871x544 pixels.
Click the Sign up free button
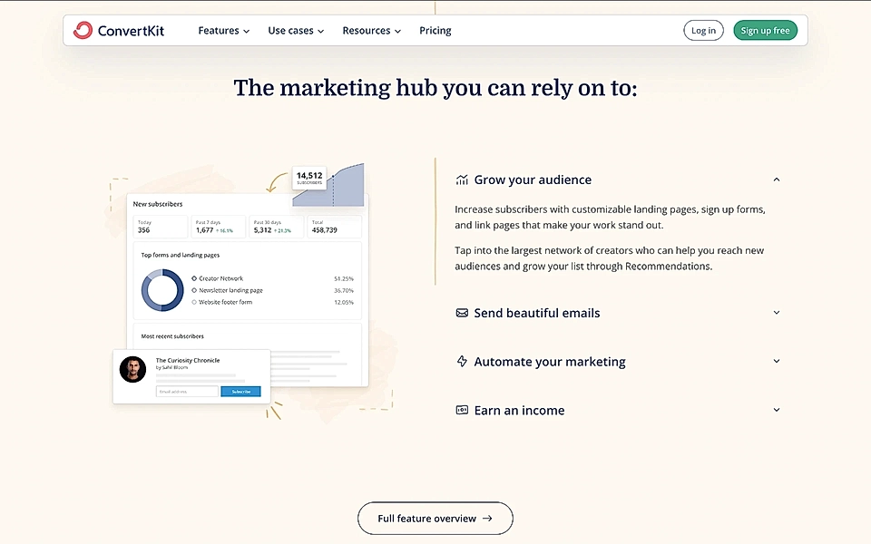[765, 29]
